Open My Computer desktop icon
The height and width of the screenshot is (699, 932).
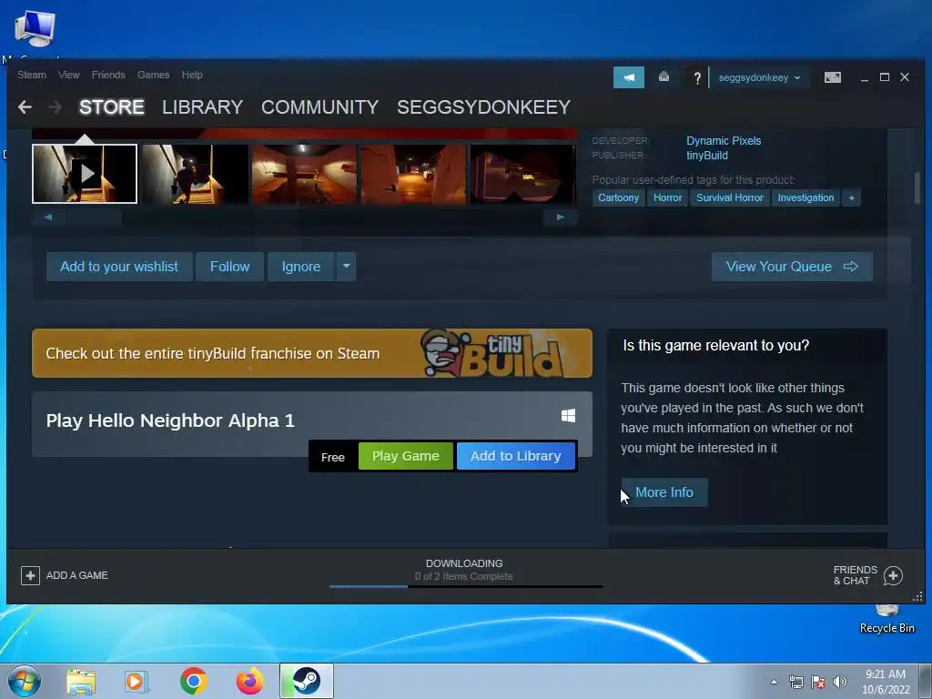pos(35,30)
